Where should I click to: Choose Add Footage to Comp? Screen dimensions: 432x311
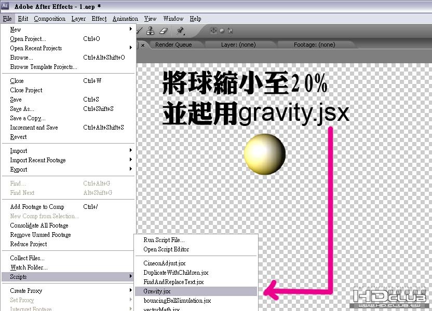(68, 207)
